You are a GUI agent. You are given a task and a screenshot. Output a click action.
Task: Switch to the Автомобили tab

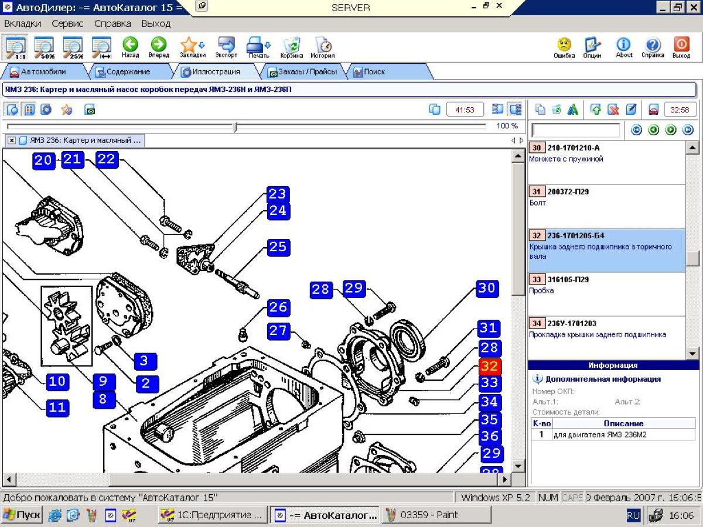43,72
